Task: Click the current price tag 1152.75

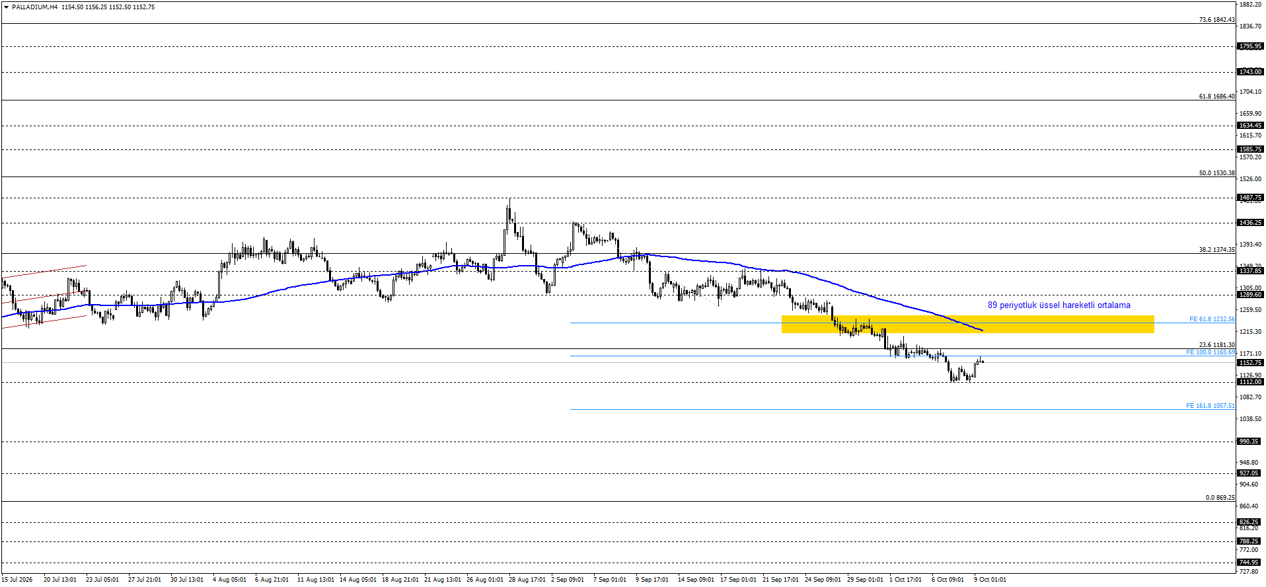Action: click(x=1250, y=363)
